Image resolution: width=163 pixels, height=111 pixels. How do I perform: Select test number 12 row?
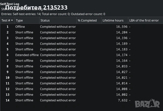click(x=8, y=89)
